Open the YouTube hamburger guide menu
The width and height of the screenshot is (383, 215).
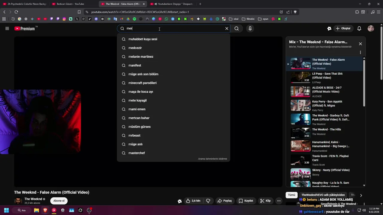[7, 28]
